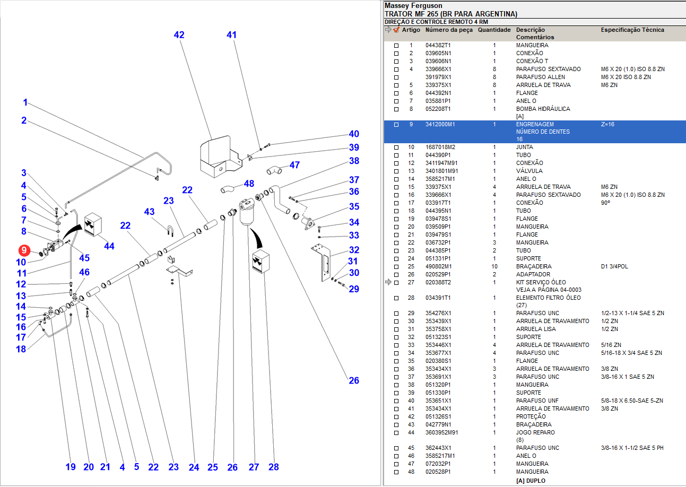Toggle the checkbox for item 28 ELEMENTO FILTRO ÓLEO
Image resolution: width=686 pixels, height=487 pixels.
(396, 298)
